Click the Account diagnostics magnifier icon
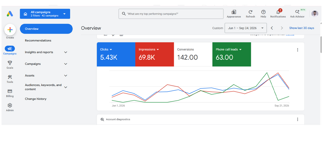This screenshot has height=144, width=323. coord(102,119)
